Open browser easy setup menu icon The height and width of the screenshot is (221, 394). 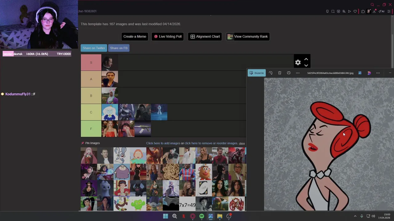(389, 11)
